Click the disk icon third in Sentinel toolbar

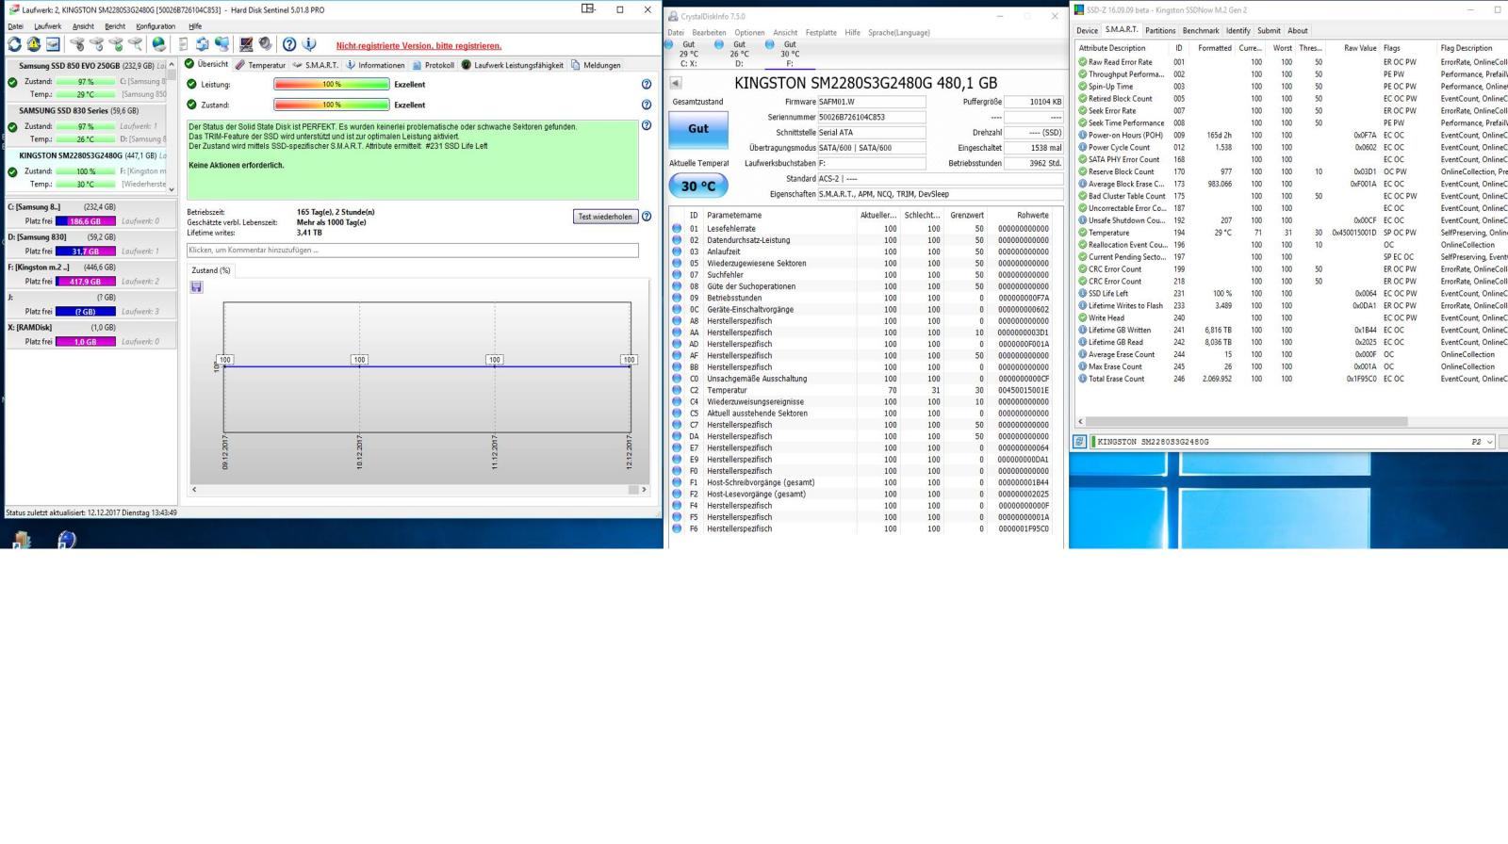tap(53, 44)
